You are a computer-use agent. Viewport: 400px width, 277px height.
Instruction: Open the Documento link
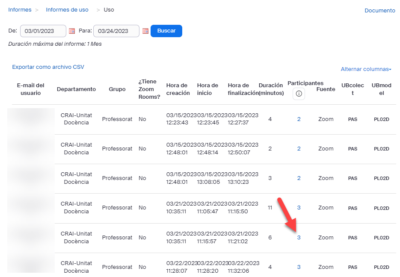point(379,11)
